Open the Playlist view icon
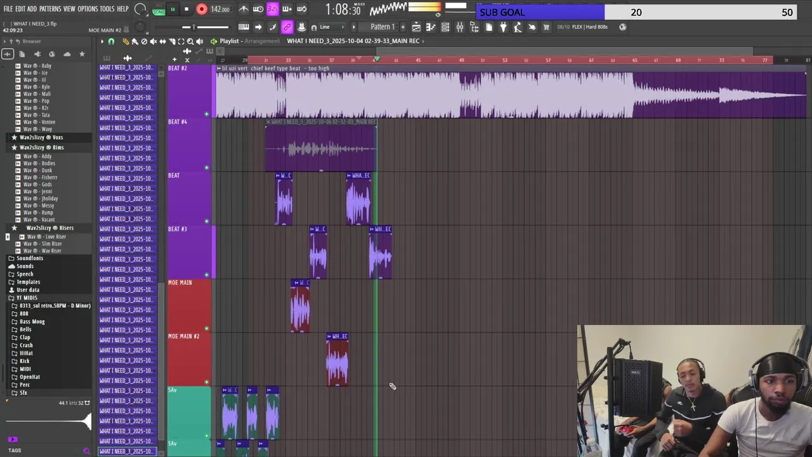This screenshot has height=457, width=812. click(x=416, y=27)
